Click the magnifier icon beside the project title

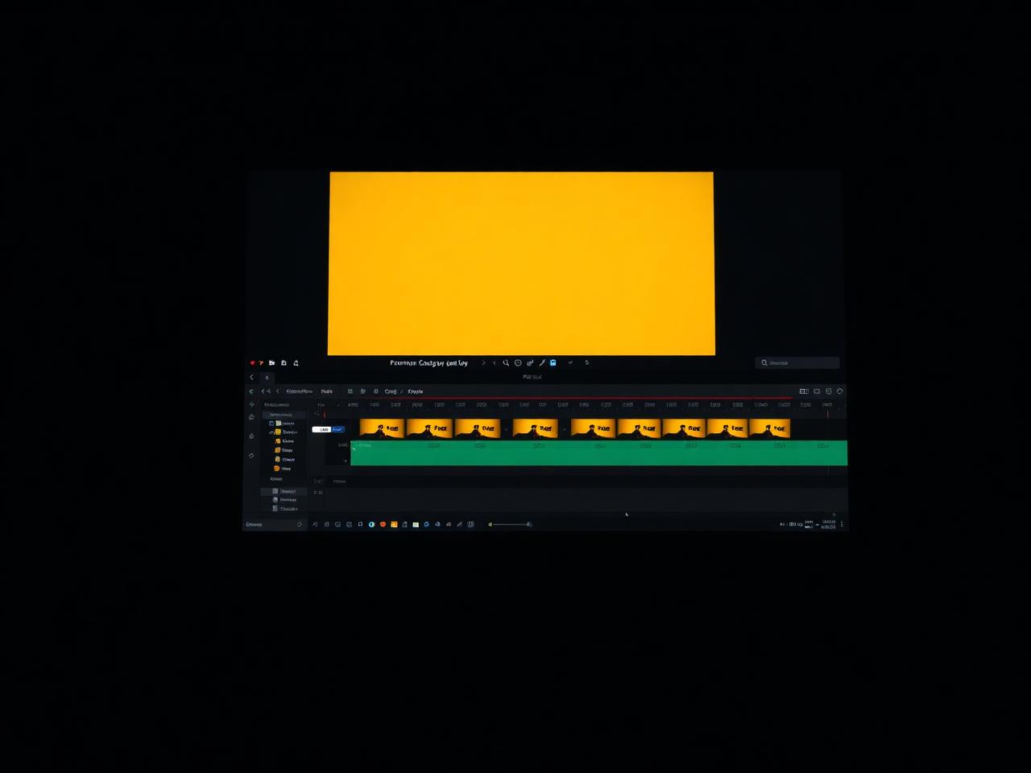[506, 363]
